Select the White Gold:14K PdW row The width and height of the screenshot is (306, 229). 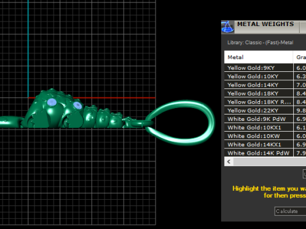265,153
